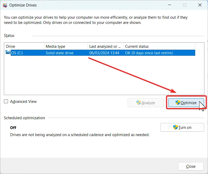Click the 06/03/2024 13:44 date cell
This screenshot has width=208, height=174.
104,53
